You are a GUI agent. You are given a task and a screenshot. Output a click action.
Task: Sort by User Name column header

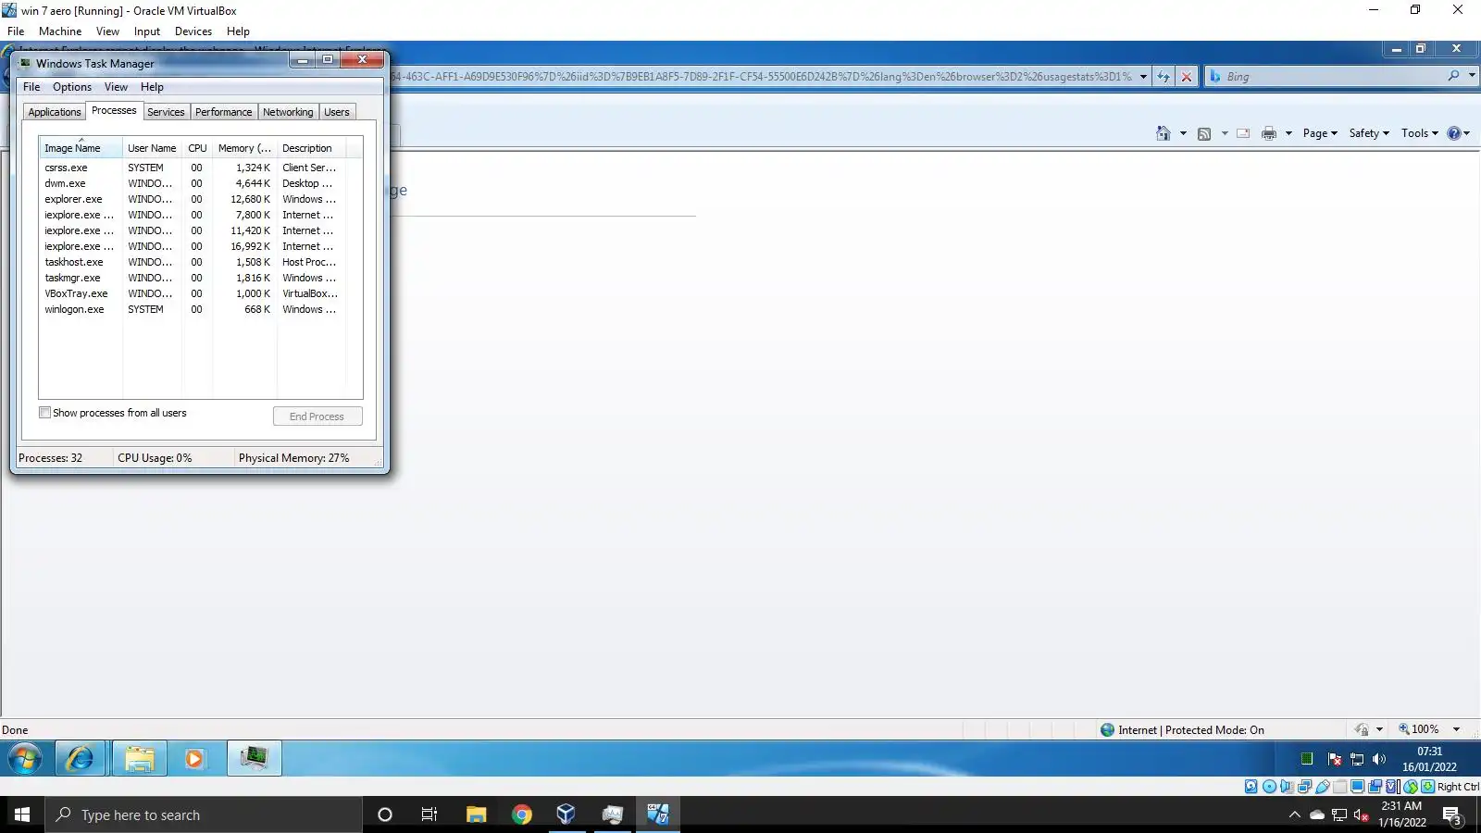tap(152, 148)
